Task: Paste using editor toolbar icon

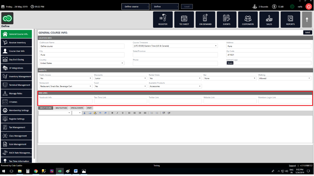Action: 95,113
